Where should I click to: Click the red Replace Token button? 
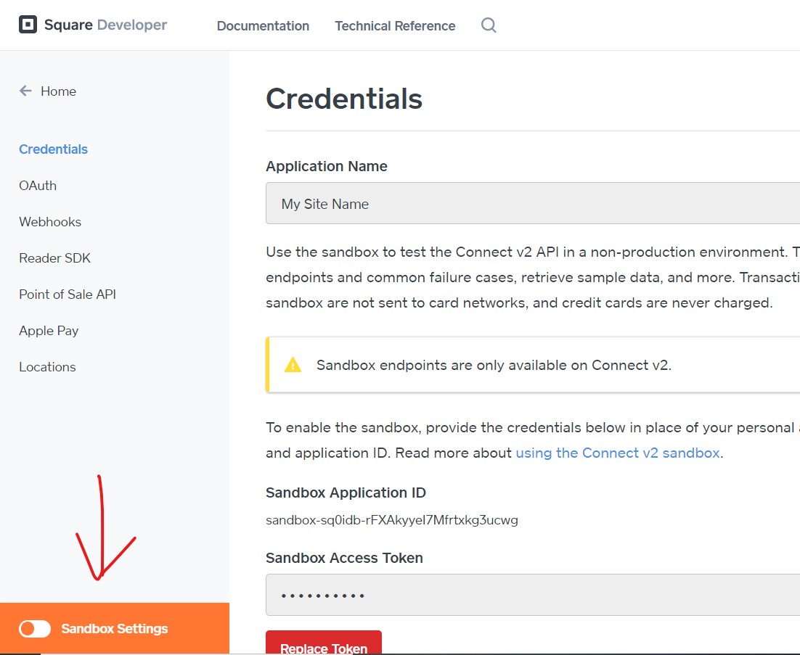pos(324,643)
